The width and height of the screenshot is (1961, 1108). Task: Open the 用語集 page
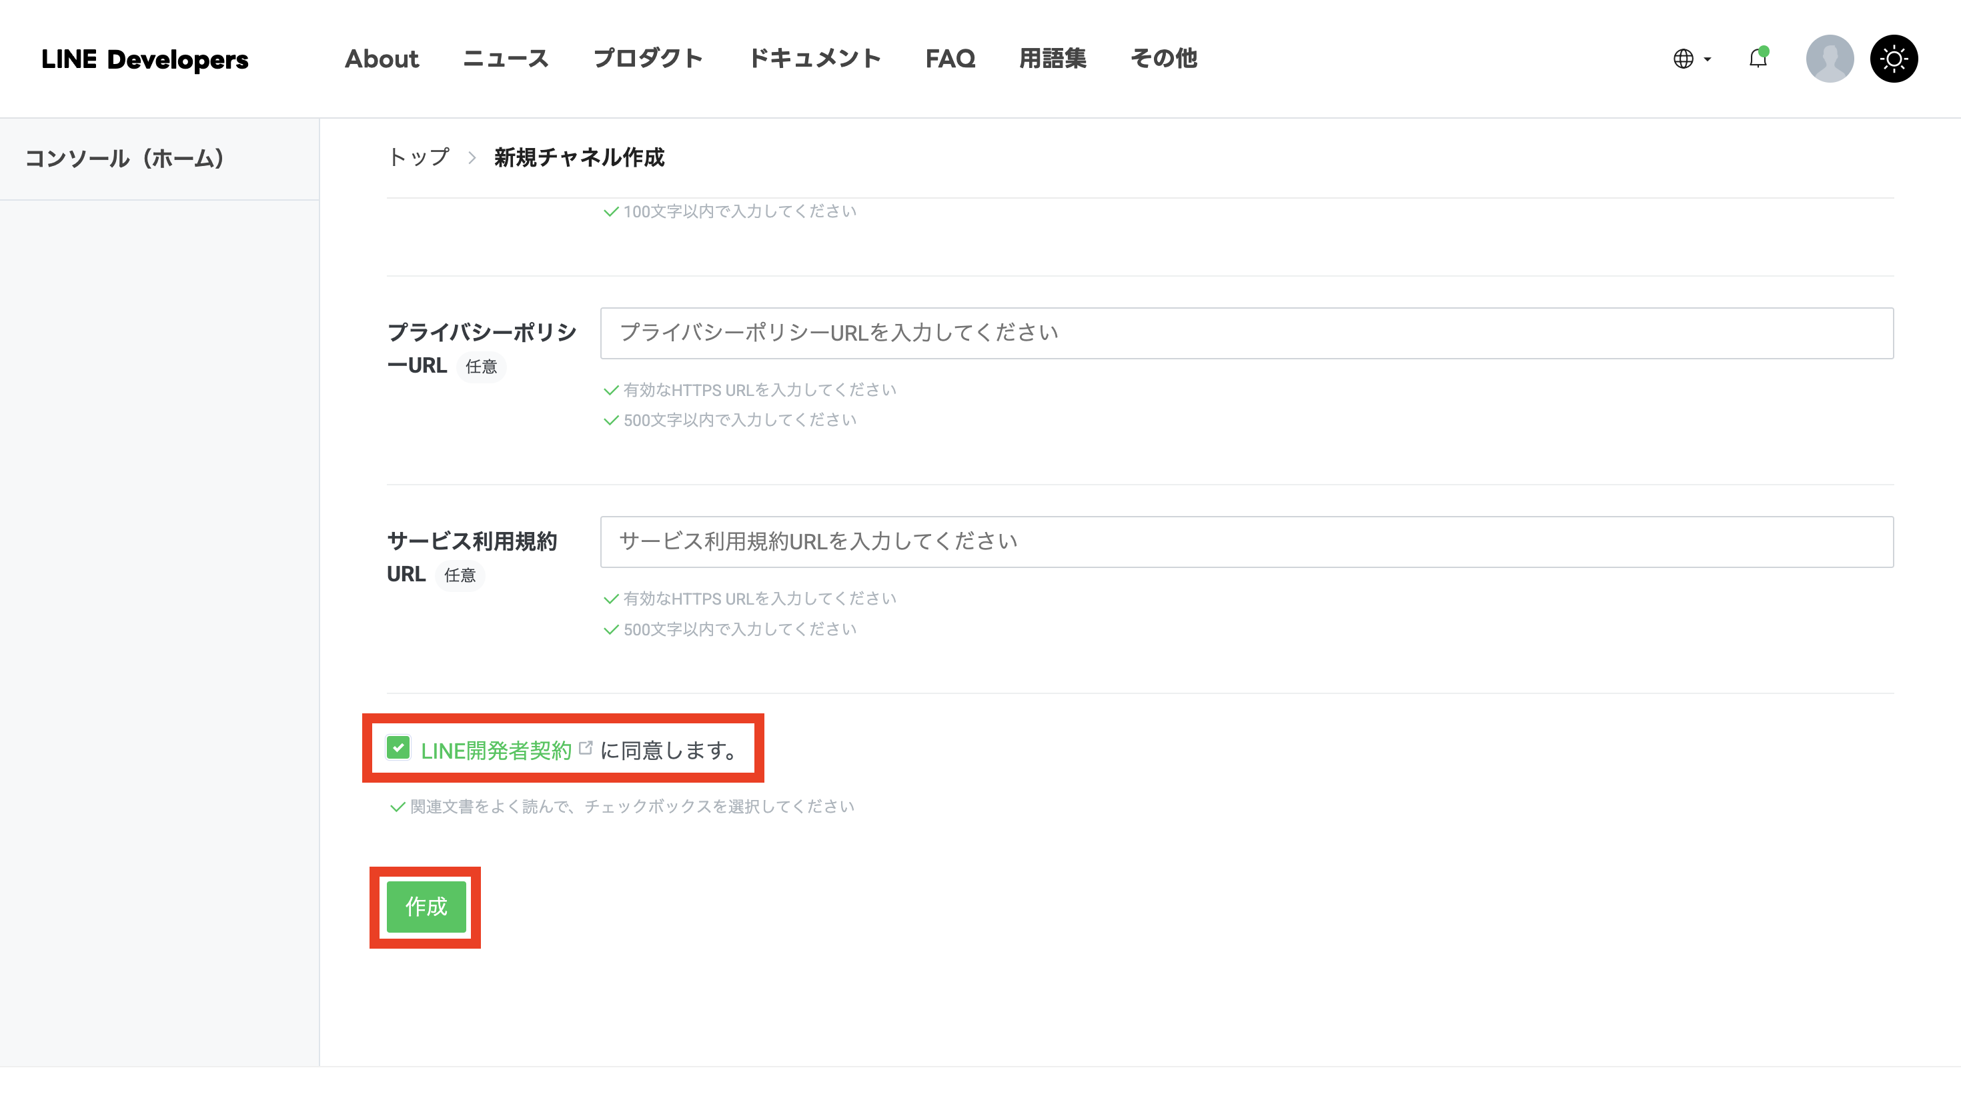(1053, 59)
